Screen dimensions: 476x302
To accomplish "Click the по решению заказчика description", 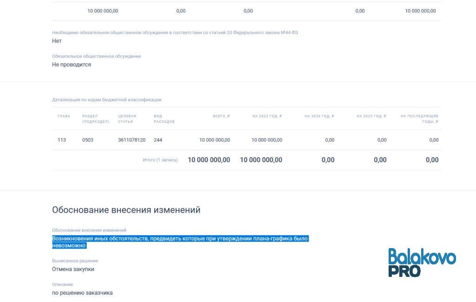I will [x=83, y=293].
